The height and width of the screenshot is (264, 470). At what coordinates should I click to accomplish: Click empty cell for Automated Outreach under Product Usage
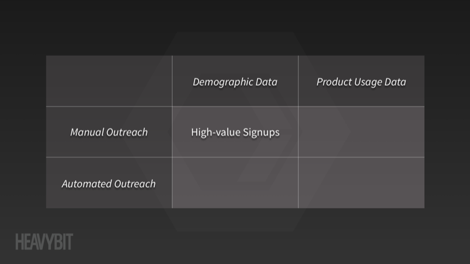pyautogui.click(x=361, y=182)
